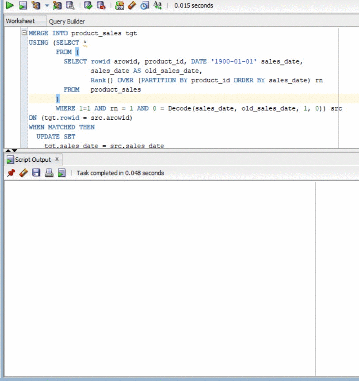This screenshot has width=359, height=381.
Task: Click 'old_sales_date,' in the select list
Action: [173, 71]
